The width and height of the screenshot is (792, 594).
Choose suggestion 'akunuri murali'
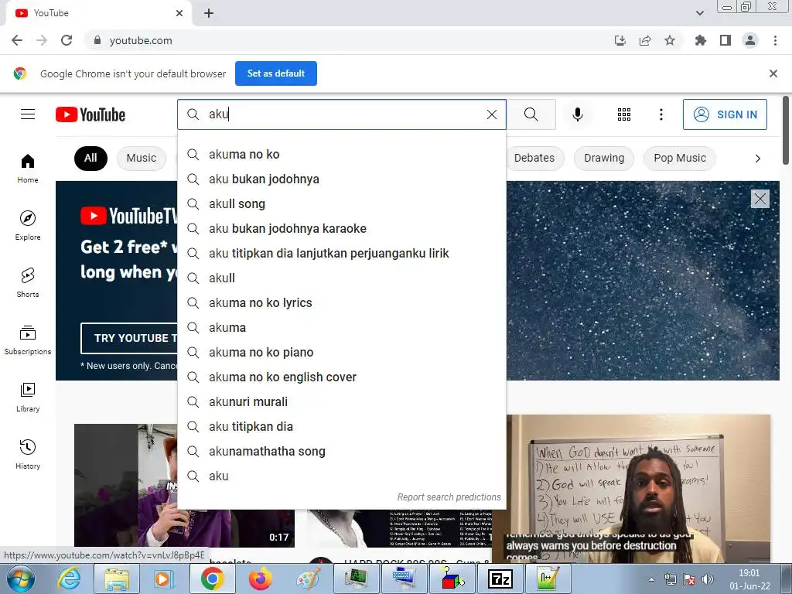[342, 401]
